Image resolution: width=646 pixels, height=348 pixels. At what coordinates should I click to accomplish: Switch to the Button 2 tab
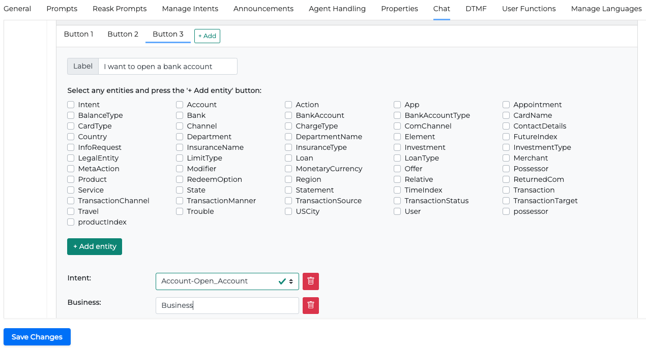pyautogui.click(x=123, y=34)
